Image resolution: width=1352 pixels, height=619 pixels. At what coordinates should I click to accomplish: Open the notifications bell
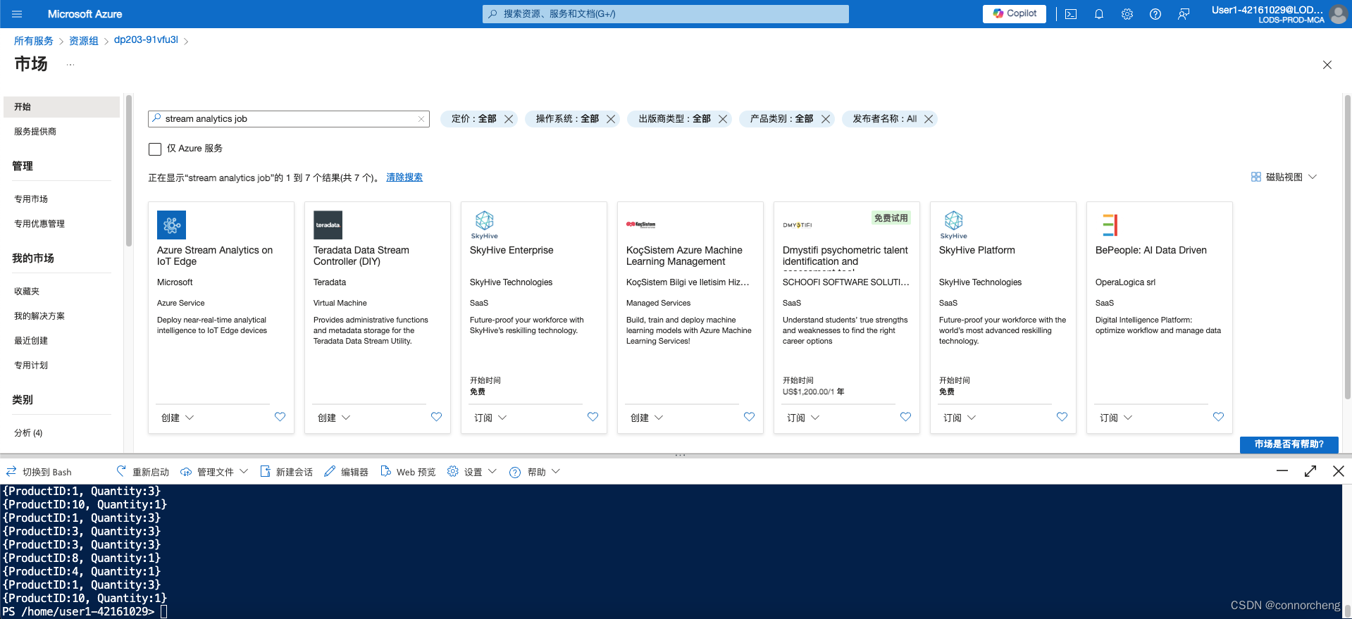tap(1099, 14)
